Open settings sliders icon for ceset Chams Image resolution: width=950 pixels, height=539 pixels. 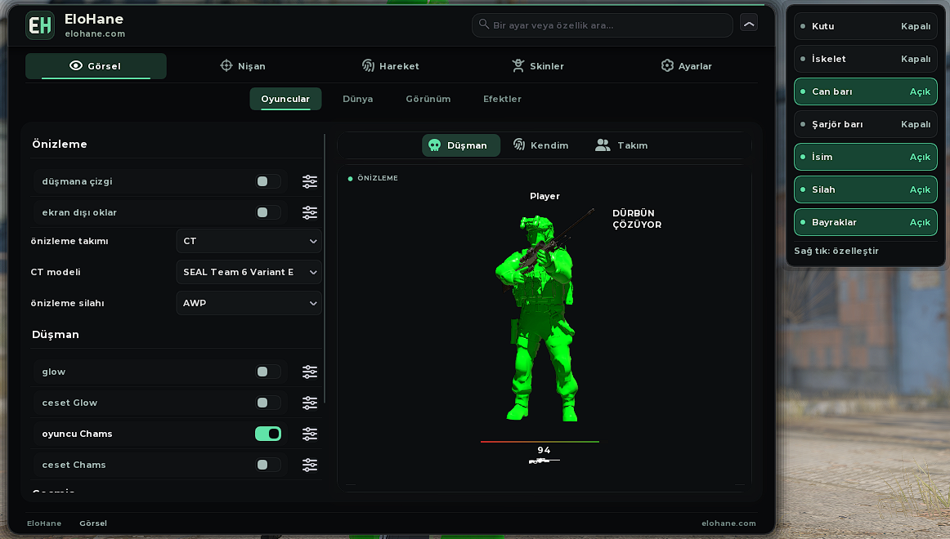(x=310, y=465)
